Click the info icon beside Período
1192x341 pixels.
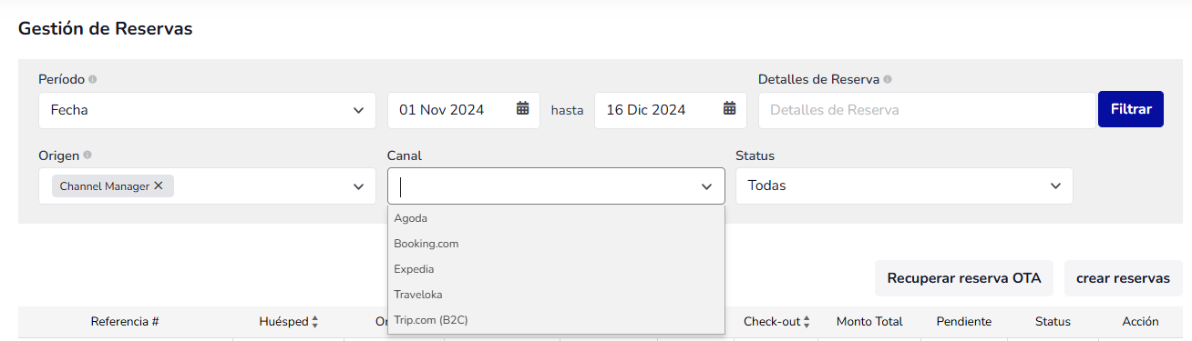[x=93, y=79]
